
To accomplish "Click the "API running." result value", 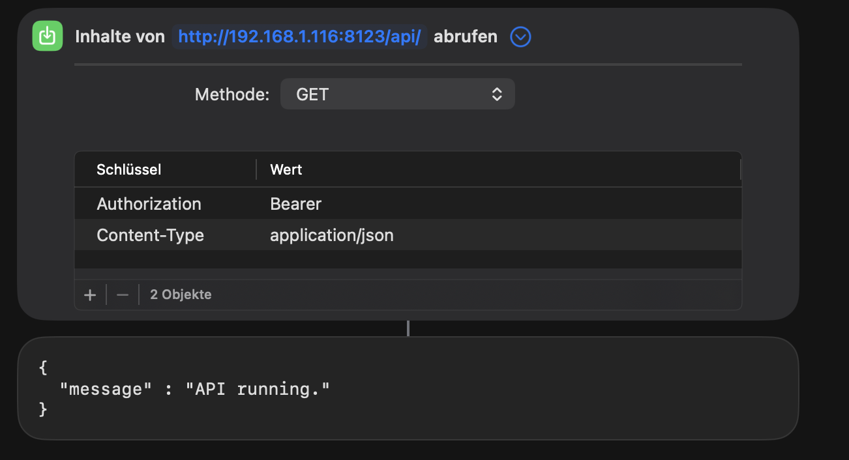I will pos(258,389).
